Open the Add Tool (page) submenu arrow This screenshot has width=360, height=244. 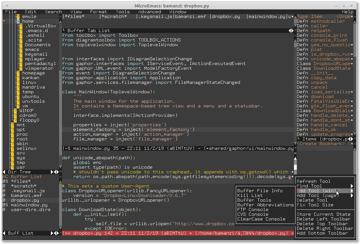352,196
